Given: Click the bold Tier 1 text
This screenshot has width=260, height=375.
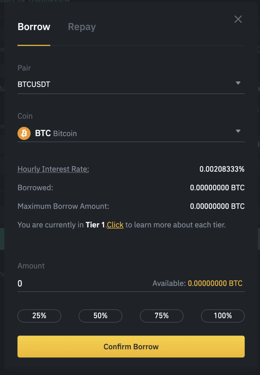Looking at the screenshot, I should (x=95, y=225).
